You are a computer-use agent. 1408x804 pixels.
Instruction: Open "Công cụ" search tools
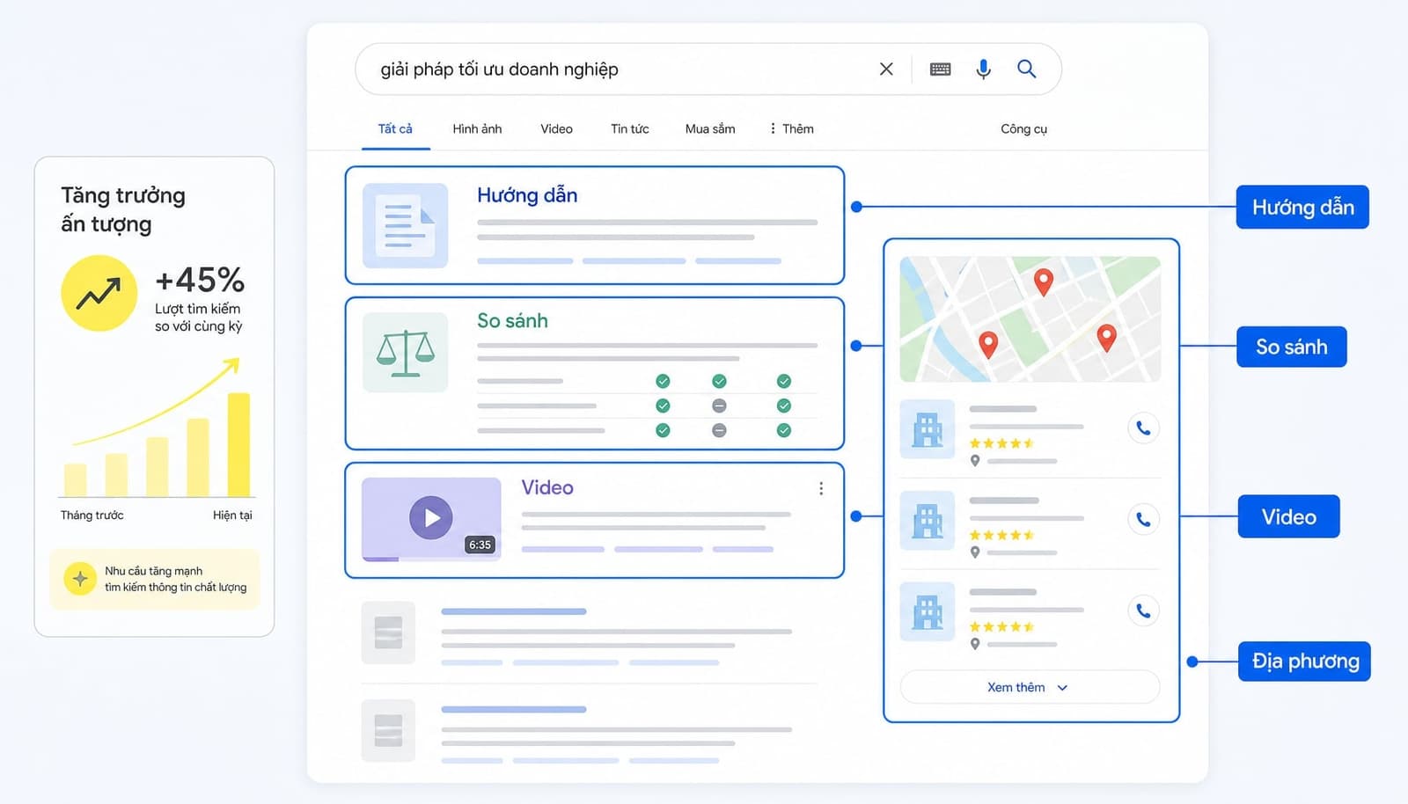pyautogui.click(x=1023, y=128)
